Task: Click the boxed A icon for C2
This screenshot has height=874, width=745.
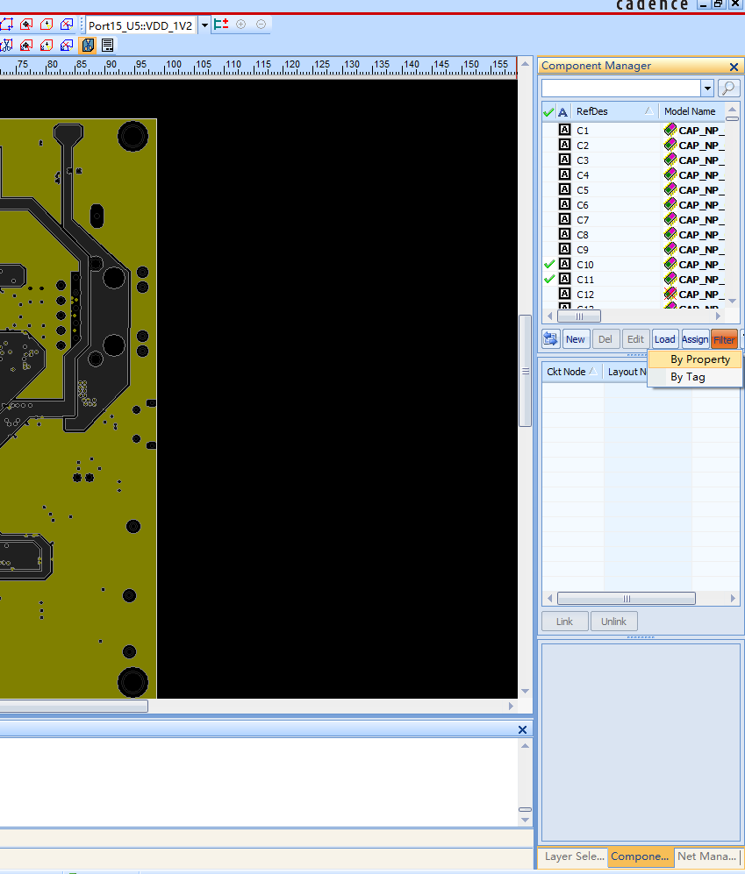Action: [x=565, y=145]
